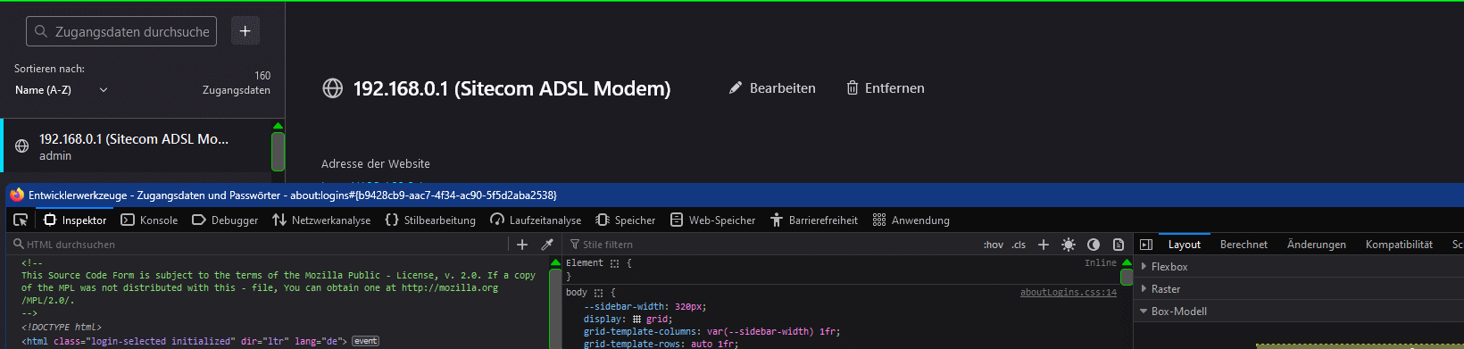Click the Entfernen trash icon
Screen dimensions: 1464x349
pos(853,87)
